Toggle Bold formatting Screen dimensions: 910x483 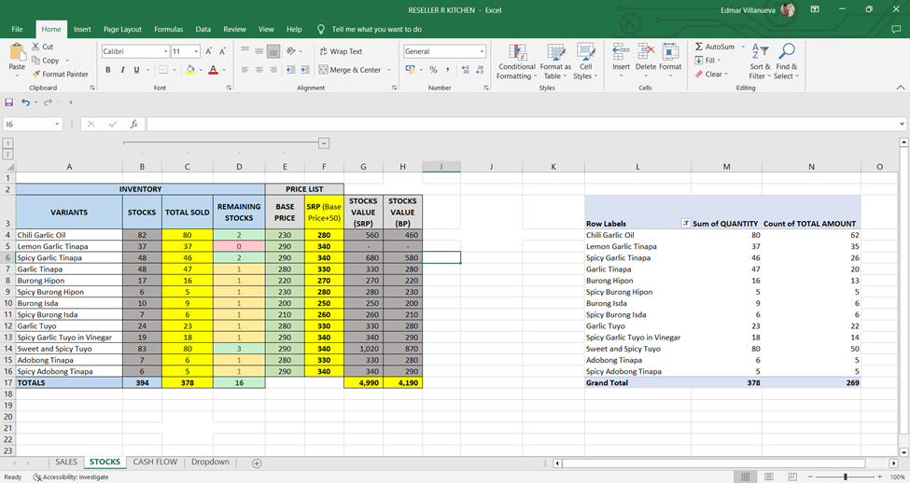click(x=108, y=70)
